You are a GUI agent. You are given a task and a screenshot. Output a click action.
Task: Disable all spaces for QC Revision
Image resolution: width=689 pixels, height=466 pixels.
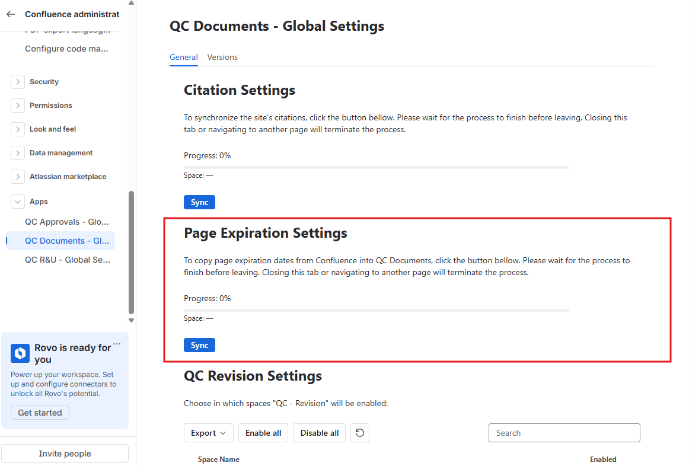320,433
